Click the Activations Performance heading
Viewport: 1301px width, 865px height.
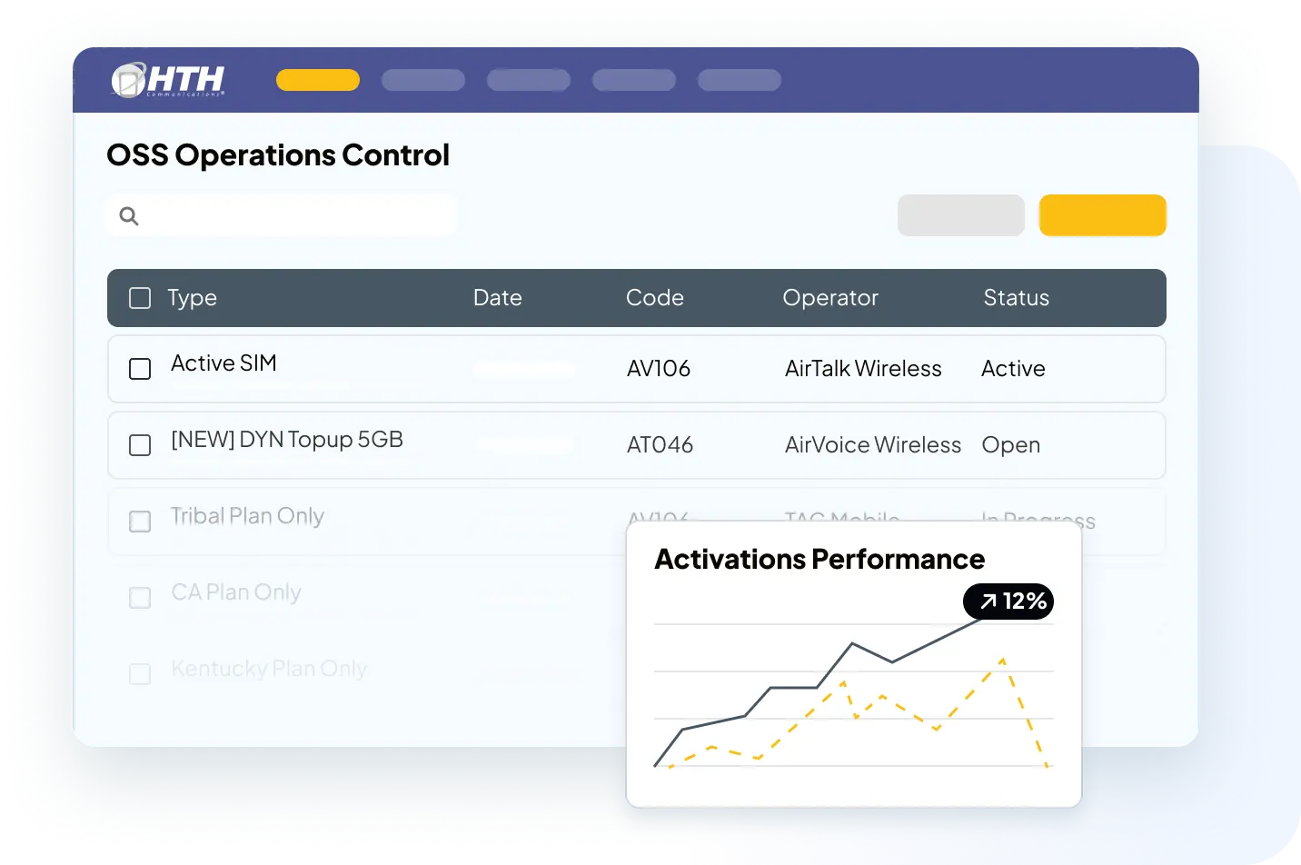coord(819,559)
